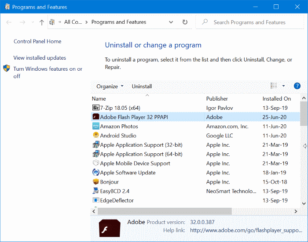Image resolution: width=308 pixels, height=242 pixels.
Task: Click the 7-Zip program icon
Action: 95,108
